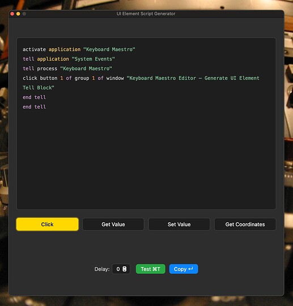Click the "System Events" string in the script
The width and height of the screenshot is (293, 306).
coord(94,59)
